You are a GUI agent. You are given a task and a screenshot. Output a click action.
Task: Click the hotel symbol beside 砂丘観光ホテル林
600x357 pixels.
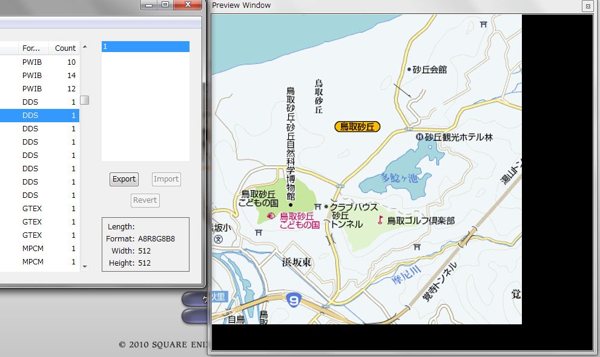click(x=419, y=137)
